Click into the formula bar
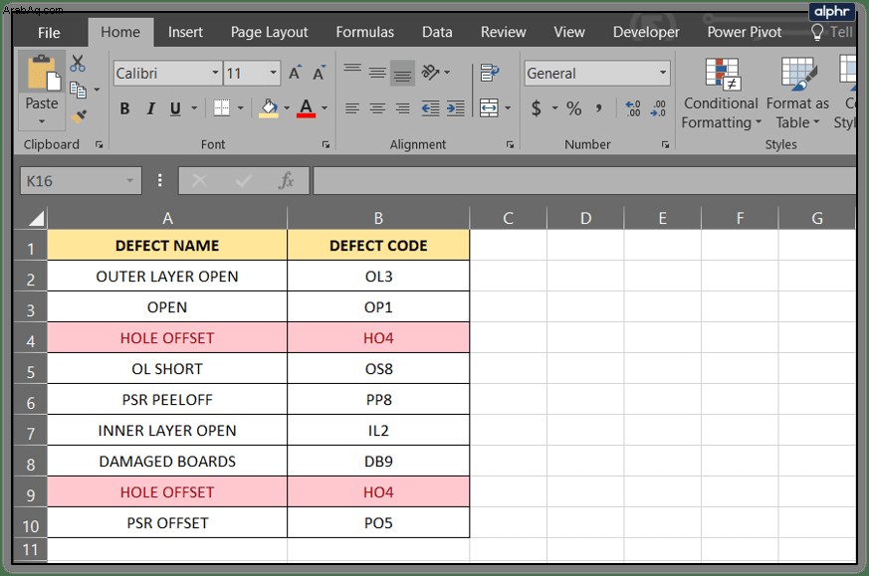Screen dimensions: 869x576 [584, 181]
